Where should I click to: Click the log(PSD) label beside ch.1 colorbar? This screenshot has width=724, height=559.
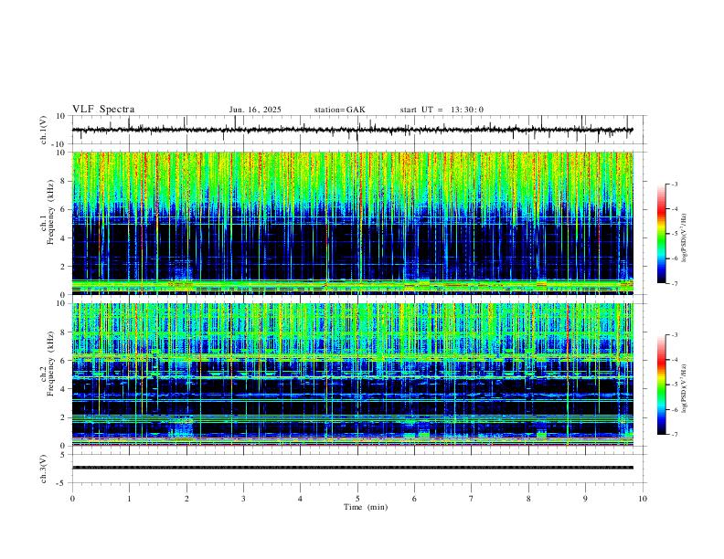point(685,238)
